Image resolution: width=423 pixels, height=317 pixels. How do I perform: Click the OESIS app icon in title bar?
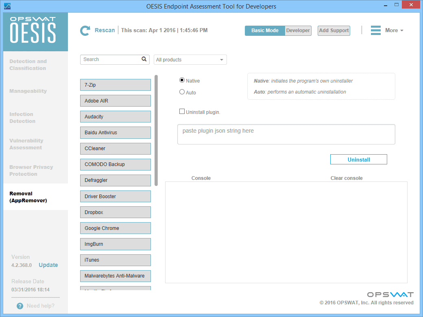7,6
